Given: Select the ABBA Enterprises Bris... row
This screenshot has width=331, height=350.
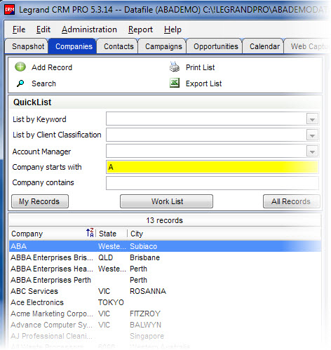Looking at the screenshot, I should [x=165, y=257].
